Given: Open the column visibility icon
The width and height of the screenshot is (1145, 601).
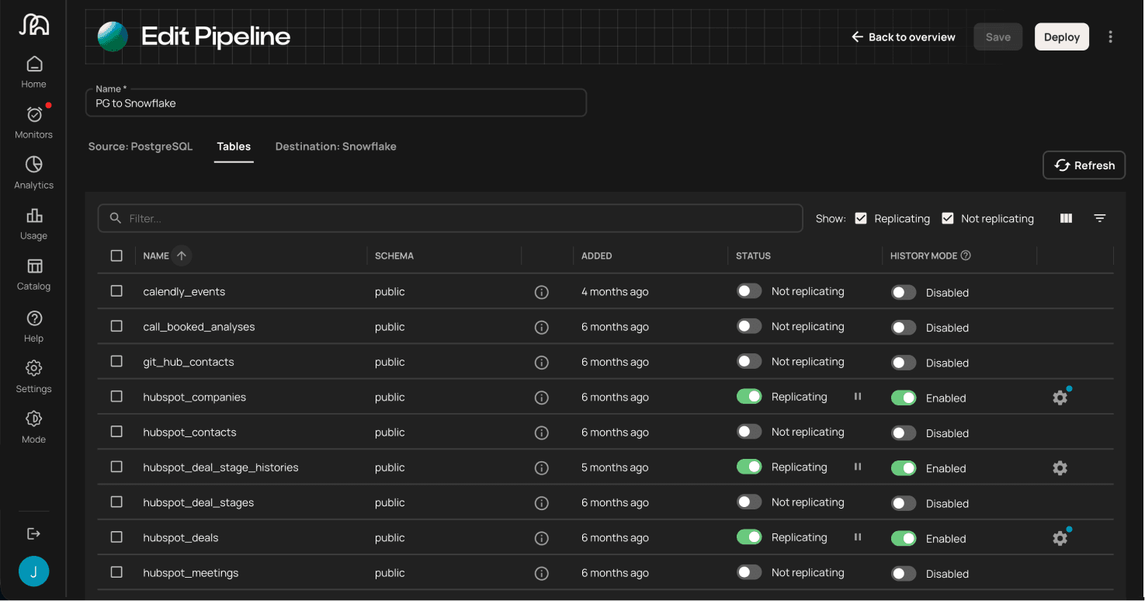Looking at the screenshot, I should [x=1066, y=218].
